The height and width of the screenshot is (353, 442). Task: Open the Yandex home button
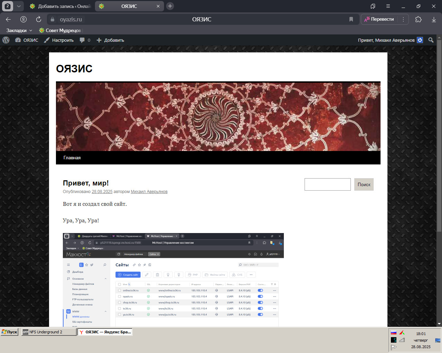(23, 19)
